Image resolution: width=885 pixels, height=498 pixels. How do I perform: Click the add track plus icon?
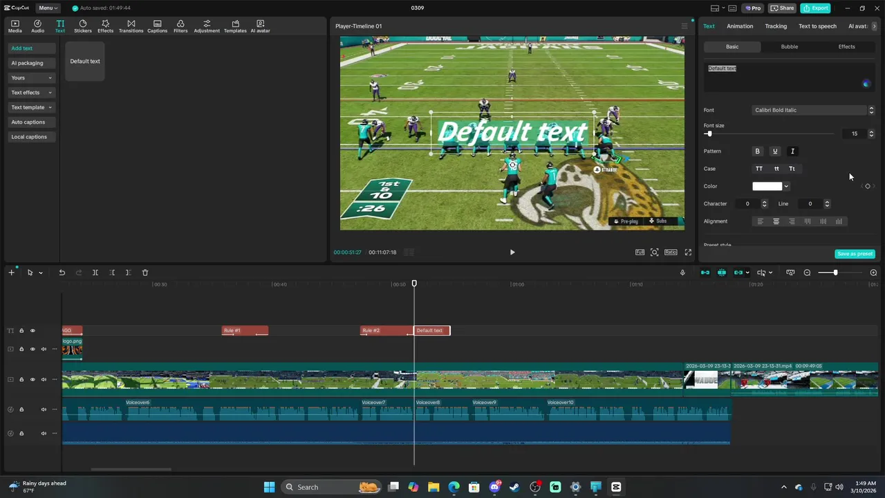(x=11, y=273)
